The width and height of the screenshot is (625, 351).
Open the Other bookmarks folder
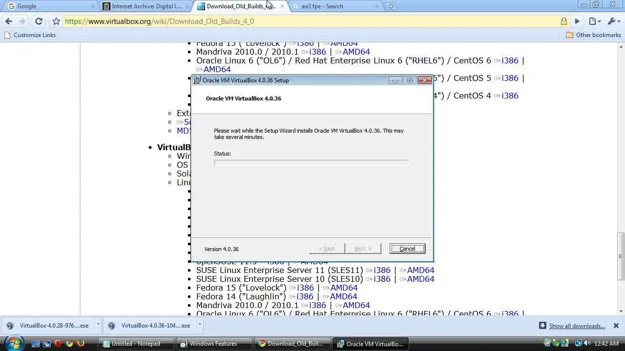[x=593, y=35]
